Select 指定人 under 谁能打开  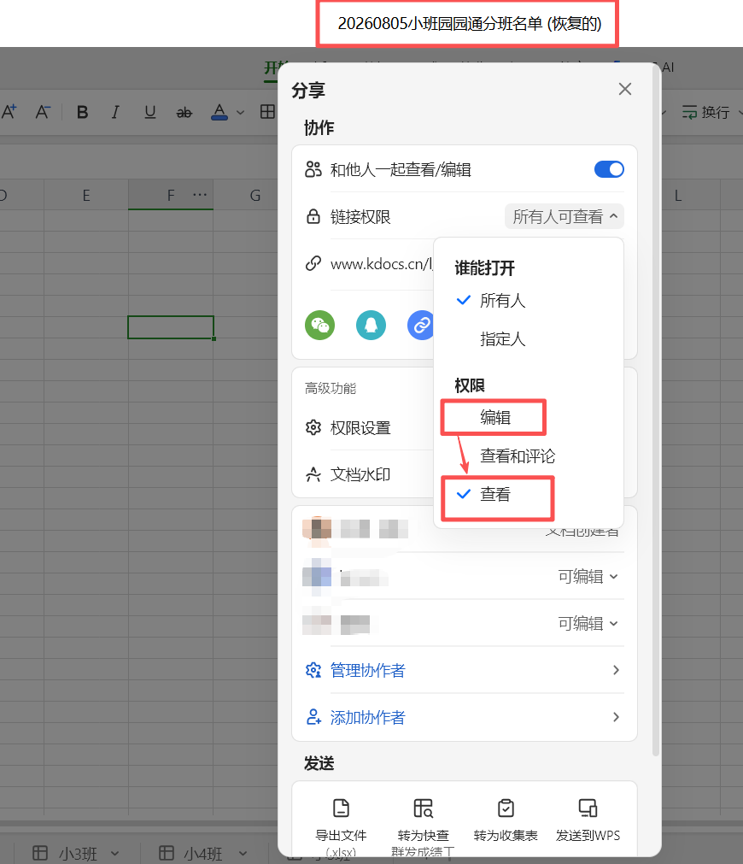click(502, 339)
